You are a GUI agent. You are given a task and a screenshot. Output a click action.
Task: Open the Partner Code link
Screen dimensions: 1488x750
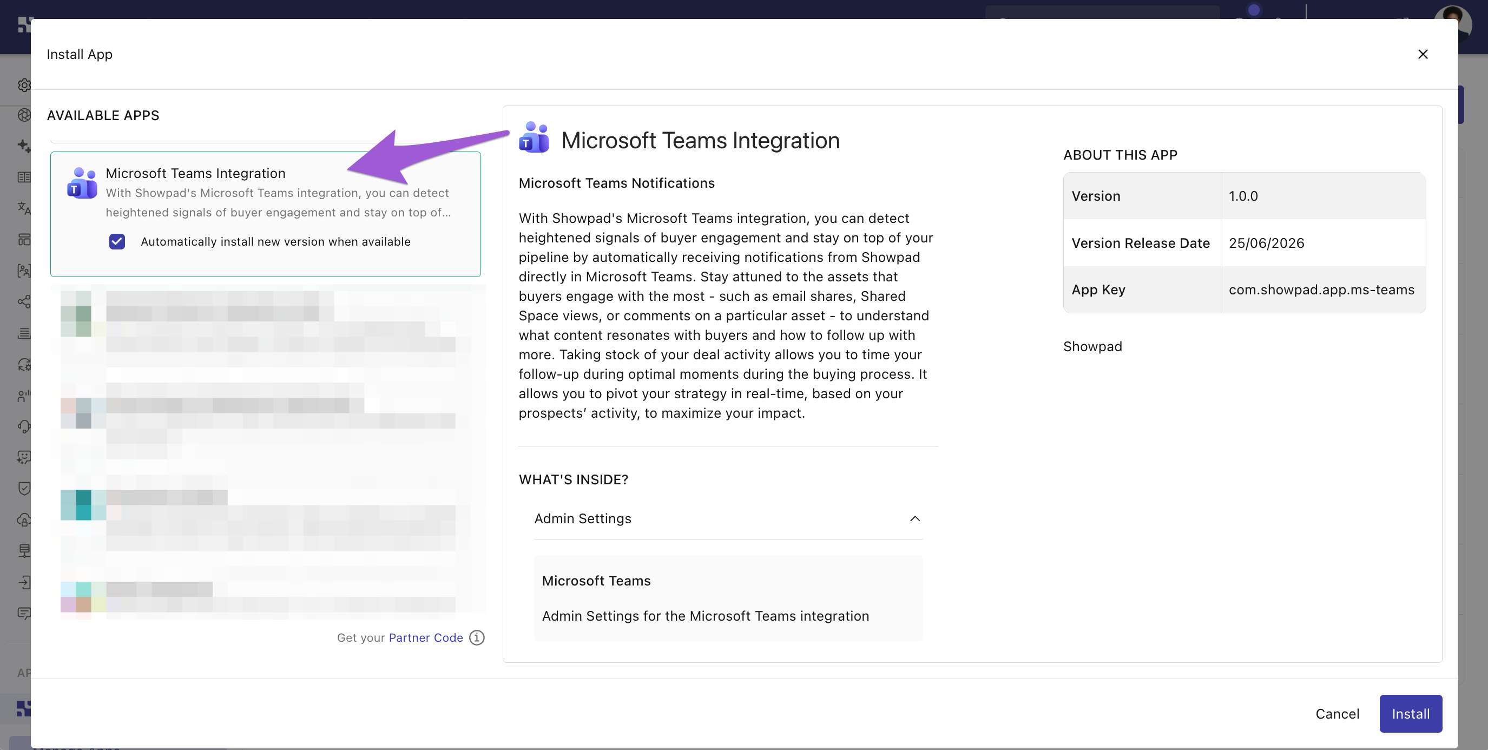point(426,637)
